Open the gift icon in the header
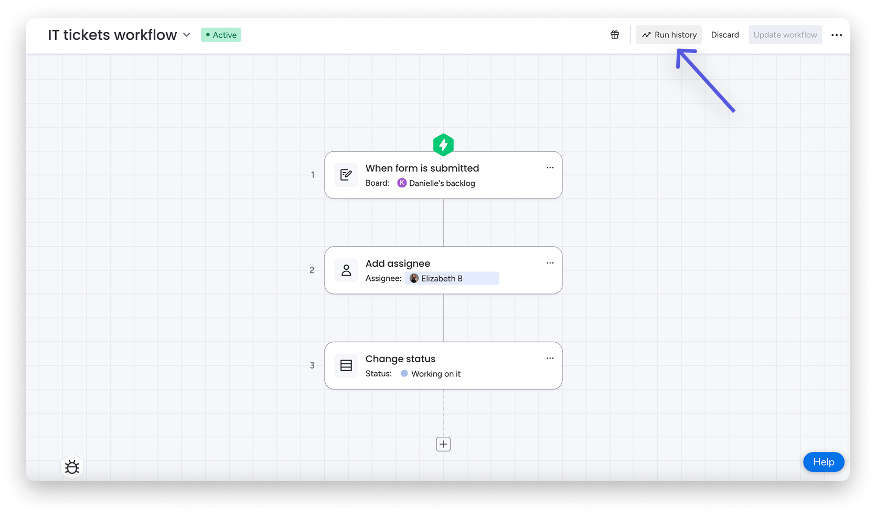 [x=615, y=35]
